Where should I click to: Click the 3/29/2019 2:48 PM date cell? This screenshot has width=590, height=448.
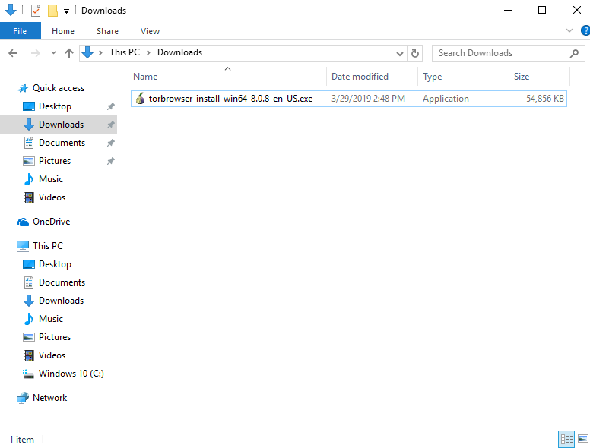(x=368, y=99)
